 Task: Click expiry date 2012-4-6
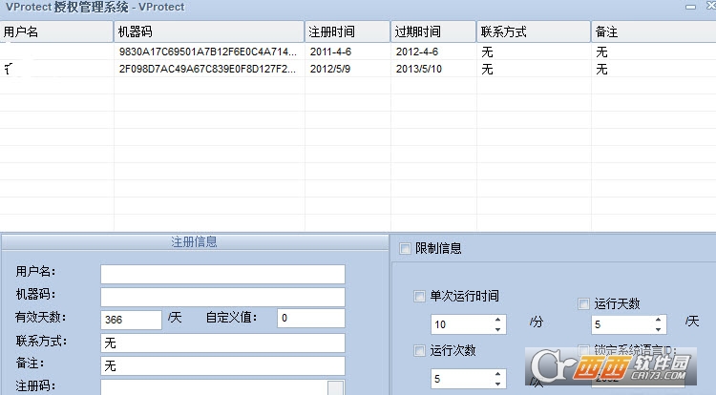click(417, 52)
